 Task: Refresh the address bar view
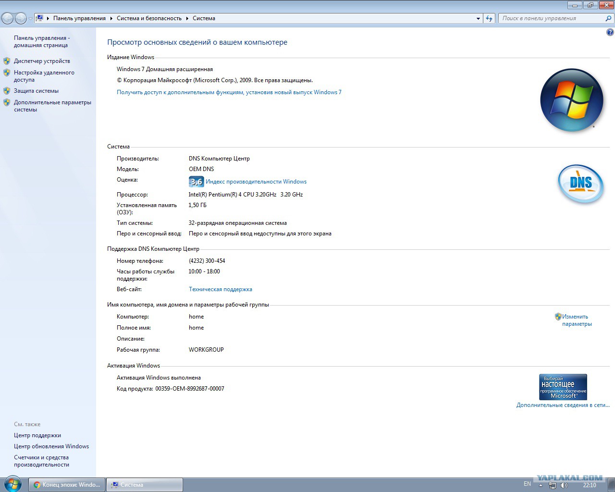tap(489, 18)
